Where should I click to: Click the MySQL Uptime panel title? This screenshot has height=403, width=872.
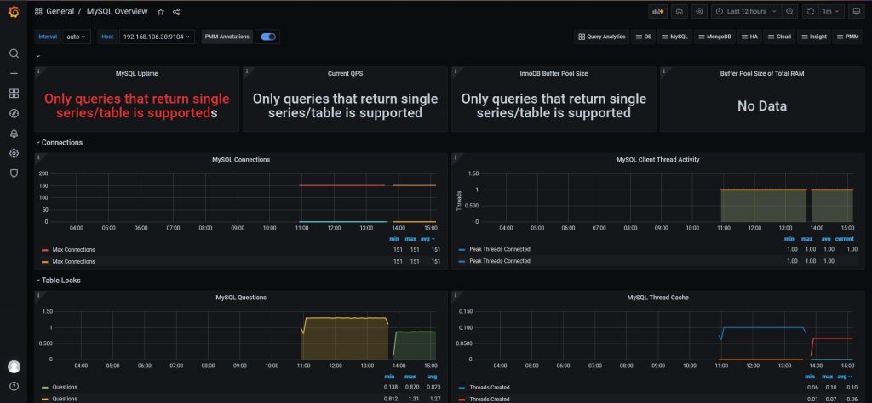(x=137, y=73)
